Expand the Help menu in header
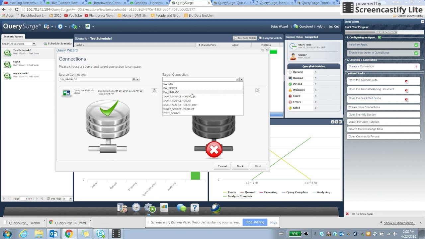The image size is (425, 239). 321,27
